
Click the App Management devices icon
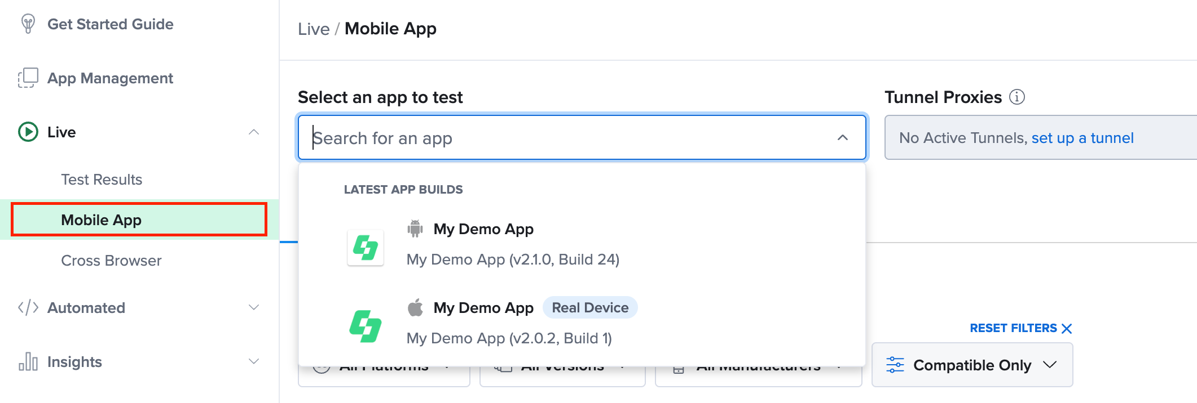pyautogui.click(x=28, y=78)
